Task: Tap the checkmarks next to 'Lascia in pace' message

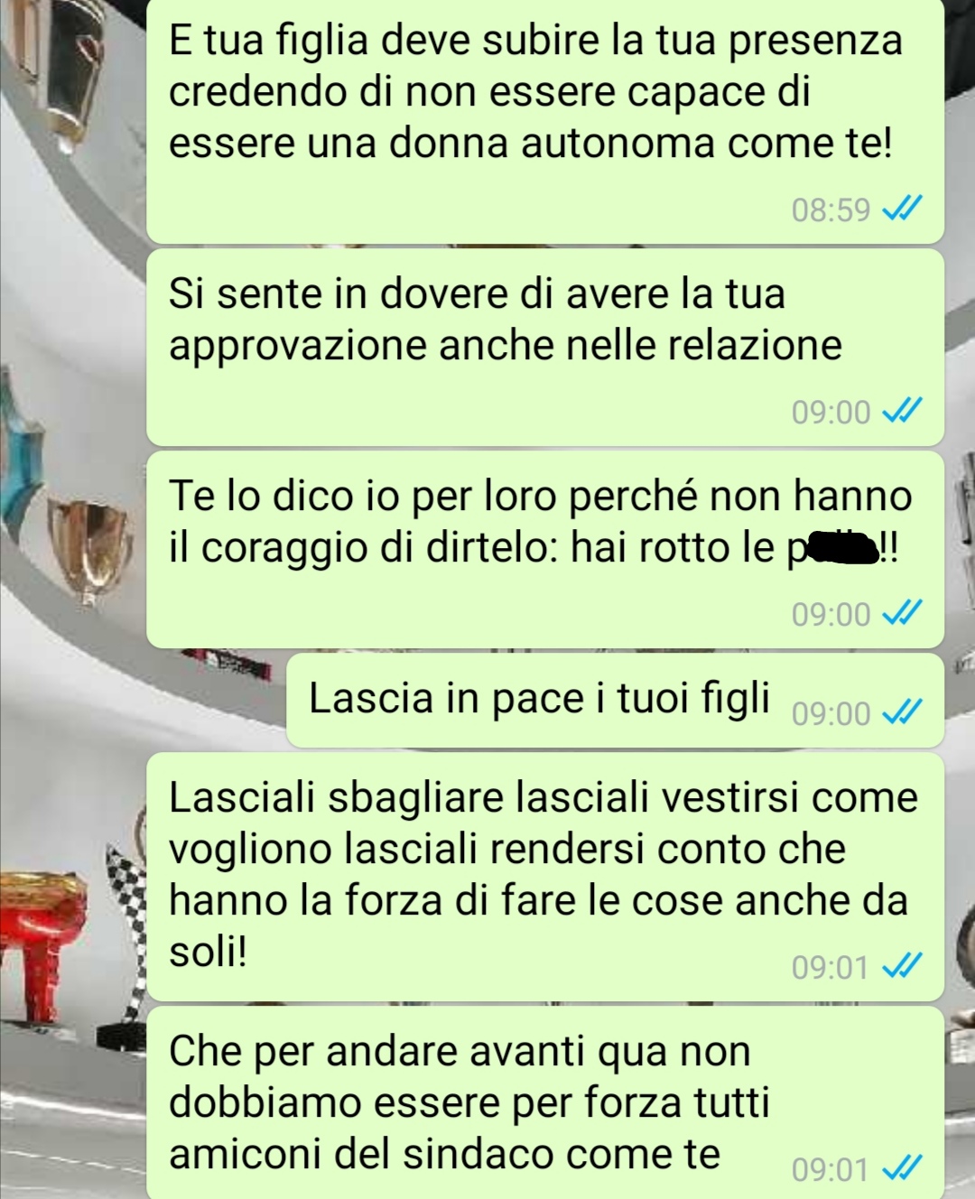Action: [900, 713]
